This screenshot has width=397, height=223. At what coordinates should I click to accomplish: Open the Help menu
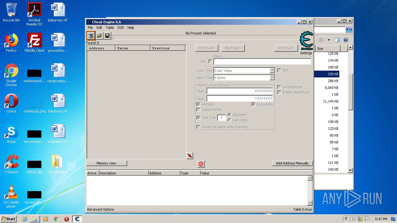[131, 28]
